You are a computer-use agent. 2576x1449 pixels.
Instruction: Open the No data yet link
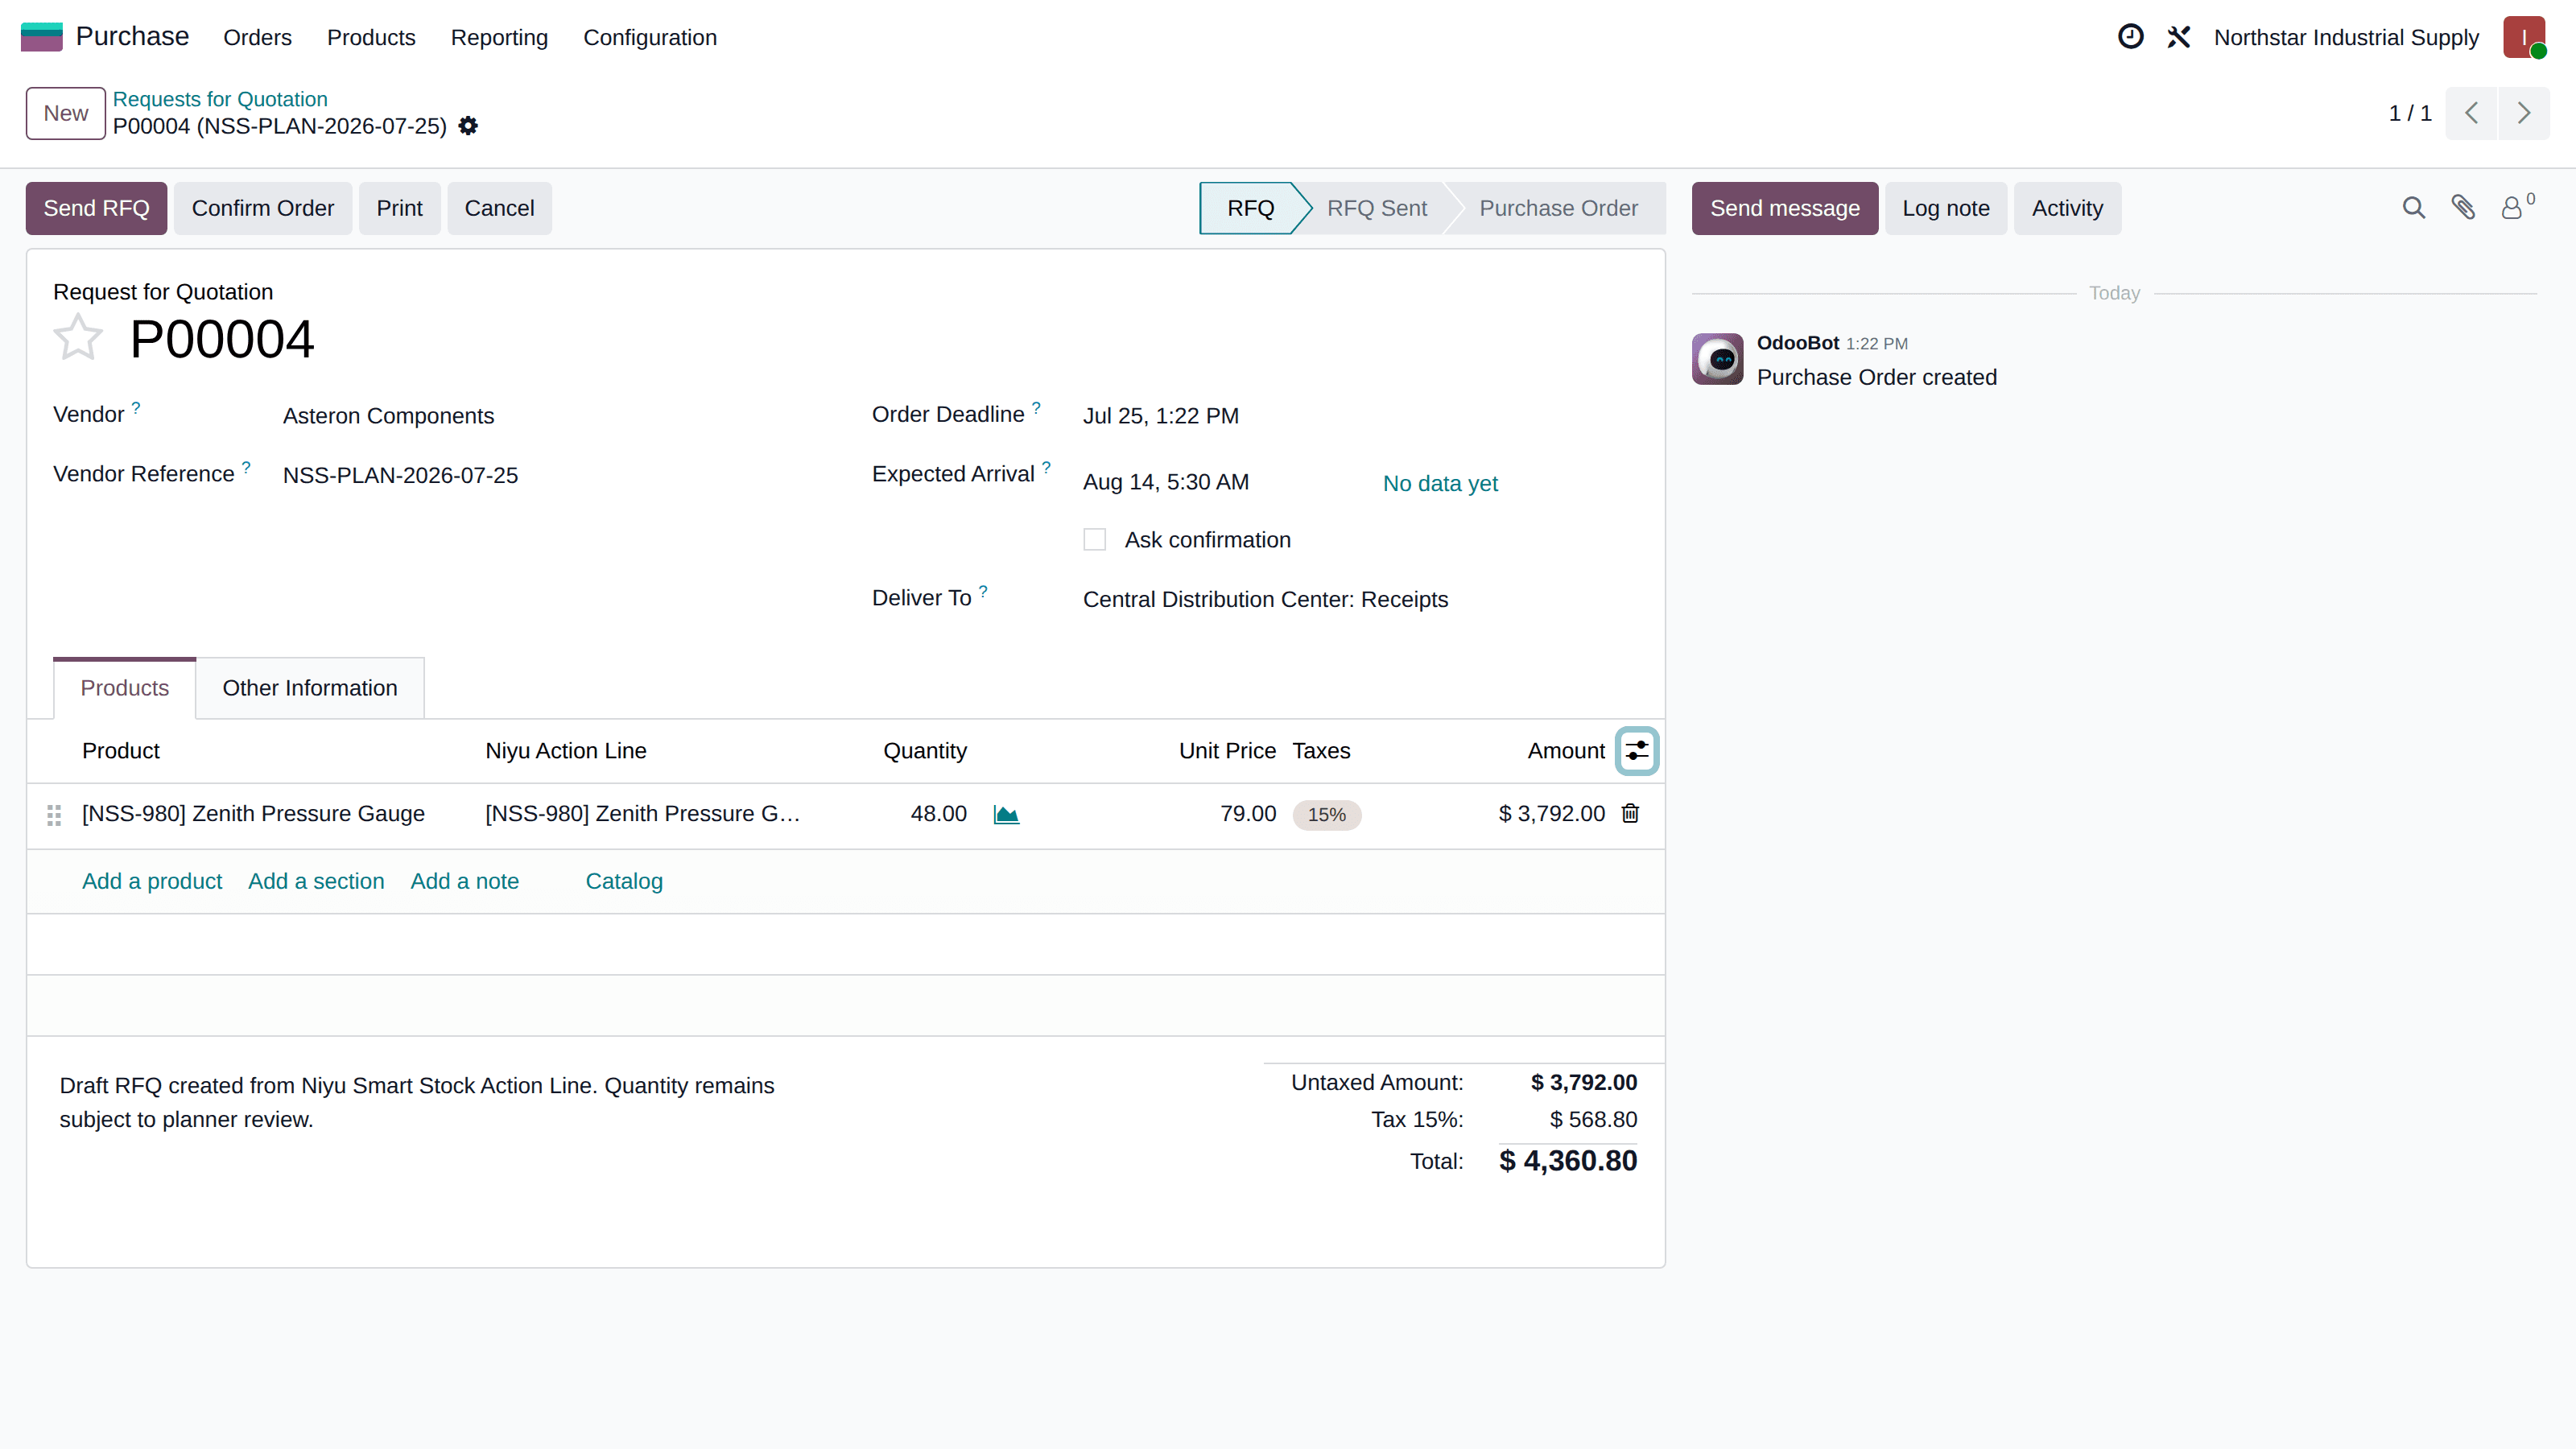(1440, 484)
